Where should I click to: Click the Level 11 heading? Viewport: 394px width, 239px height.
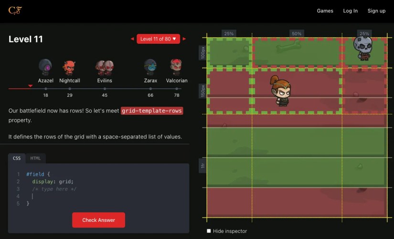point(26,39)
